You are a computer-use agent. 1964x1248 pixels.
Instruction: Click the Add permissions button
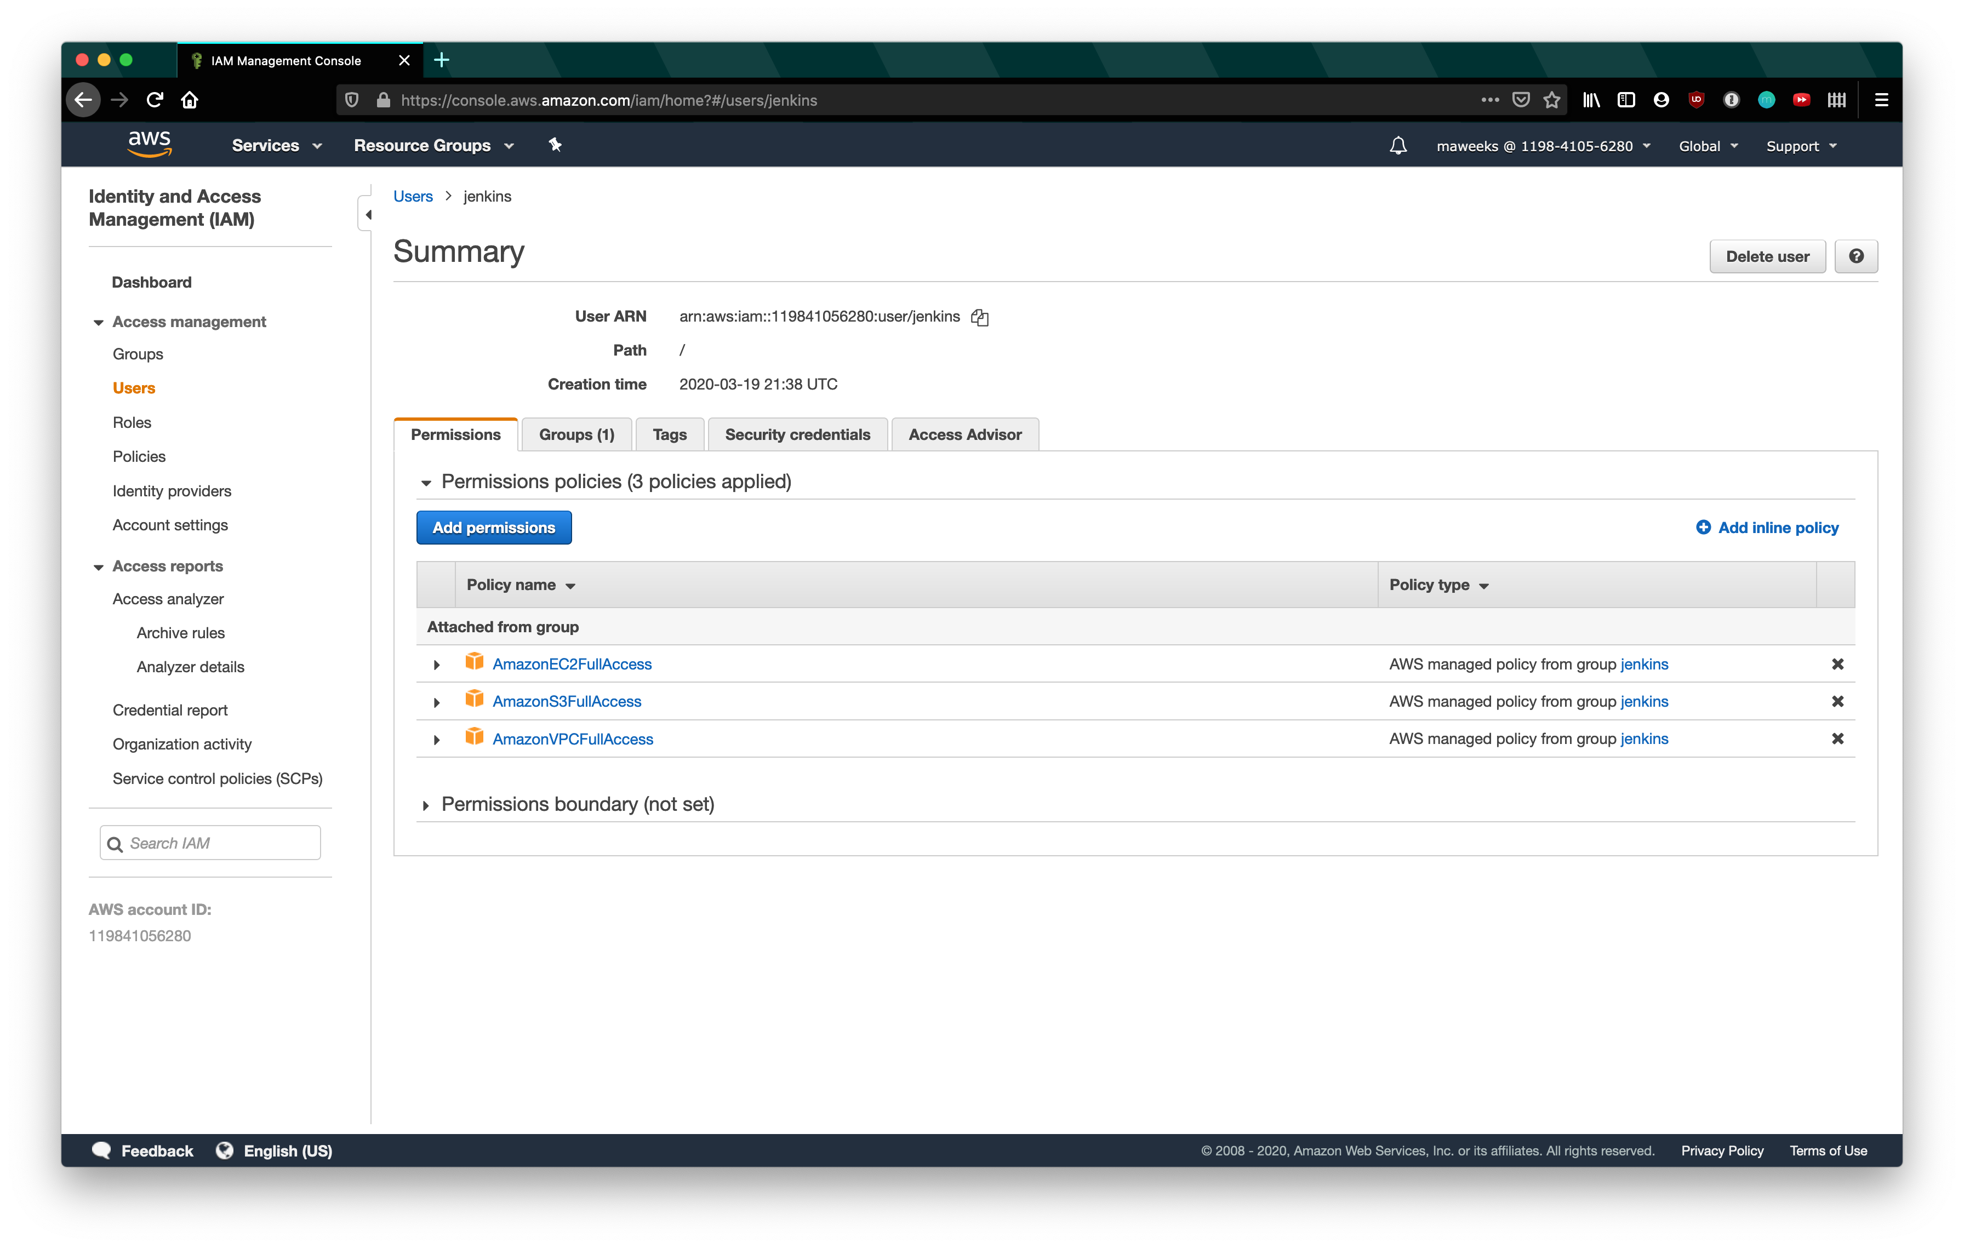coord(493,526)
